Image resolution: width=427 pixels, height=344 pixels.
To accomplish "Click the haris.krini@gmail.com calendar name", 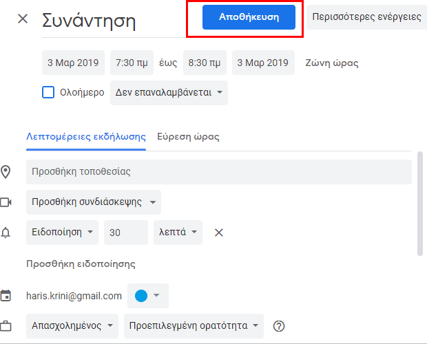I will pos(74,296).
